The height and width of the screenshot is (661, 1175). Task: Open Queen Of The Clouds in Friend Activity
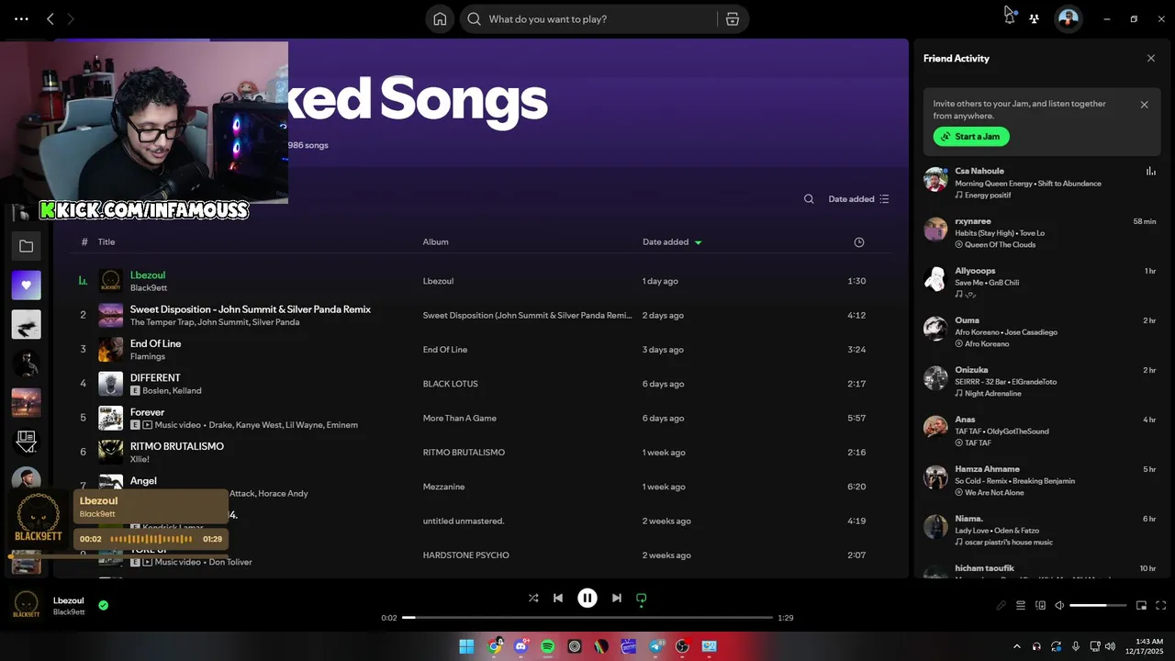click(x=1000, y=245)
